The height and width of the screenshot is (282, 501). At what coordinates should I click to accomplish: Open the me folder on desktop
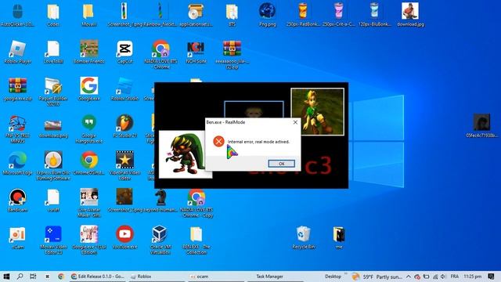pos(339,238)
